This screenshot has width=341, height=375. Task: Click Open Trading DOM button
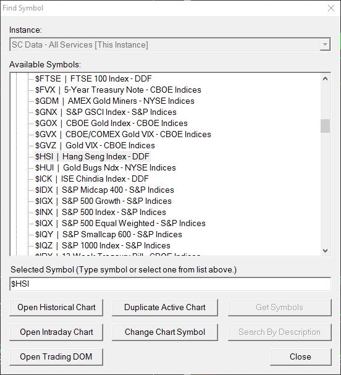click(56, 356)
